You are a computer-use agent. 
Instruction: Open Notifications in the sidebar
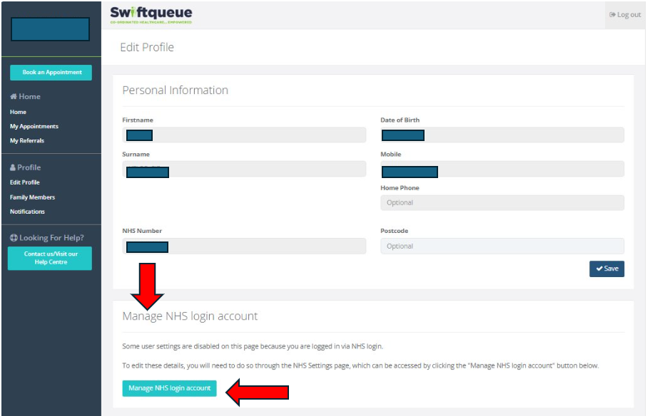click(27, 212)
